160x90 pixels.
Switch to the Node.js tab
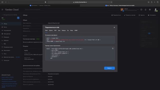[64, 30]
